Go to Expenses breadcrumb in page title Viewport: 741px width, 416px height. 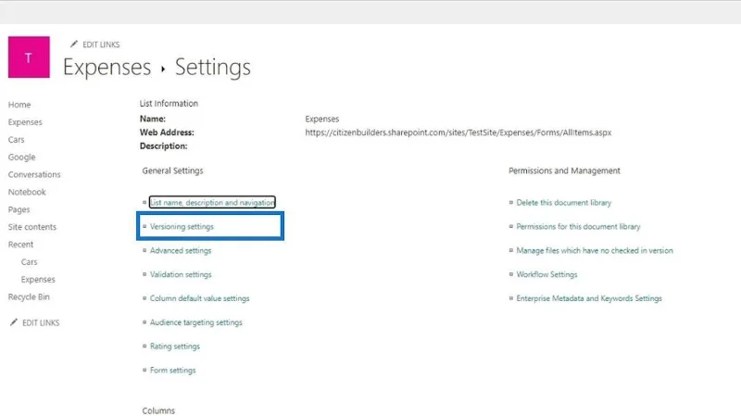click(x=107, y=67)
